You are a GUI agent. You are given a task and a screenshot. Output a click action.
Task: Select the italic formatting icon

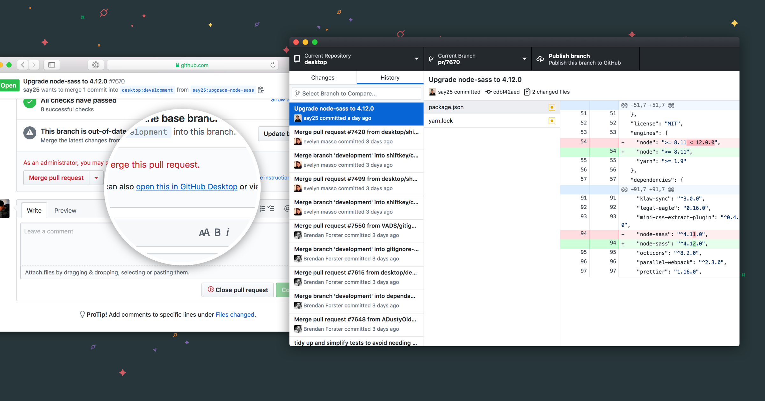tap(228, 232)
